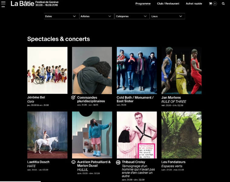Expand the Catégories filter dropdown
The width and height of the screenshot is (230, 182).
click(132, 16)
